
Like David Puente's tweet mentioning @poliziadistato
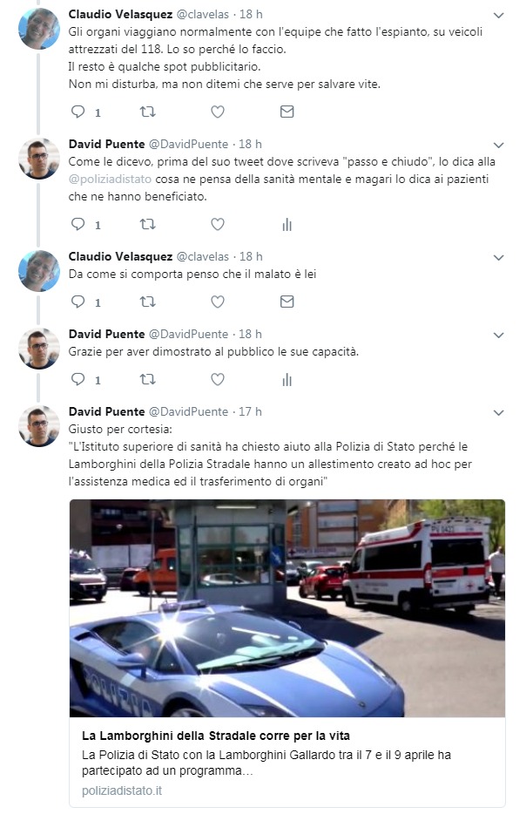tap(218, 224)
